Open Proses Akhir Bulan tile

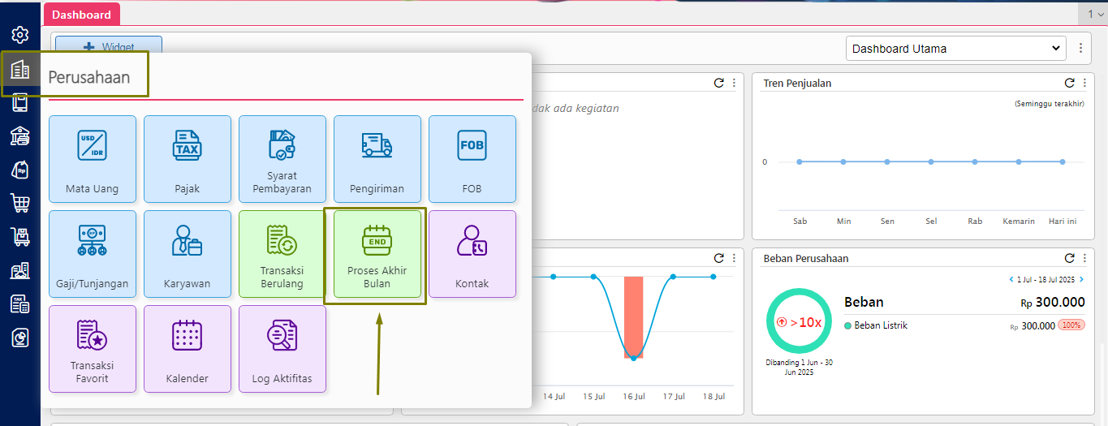pos(377,253)
